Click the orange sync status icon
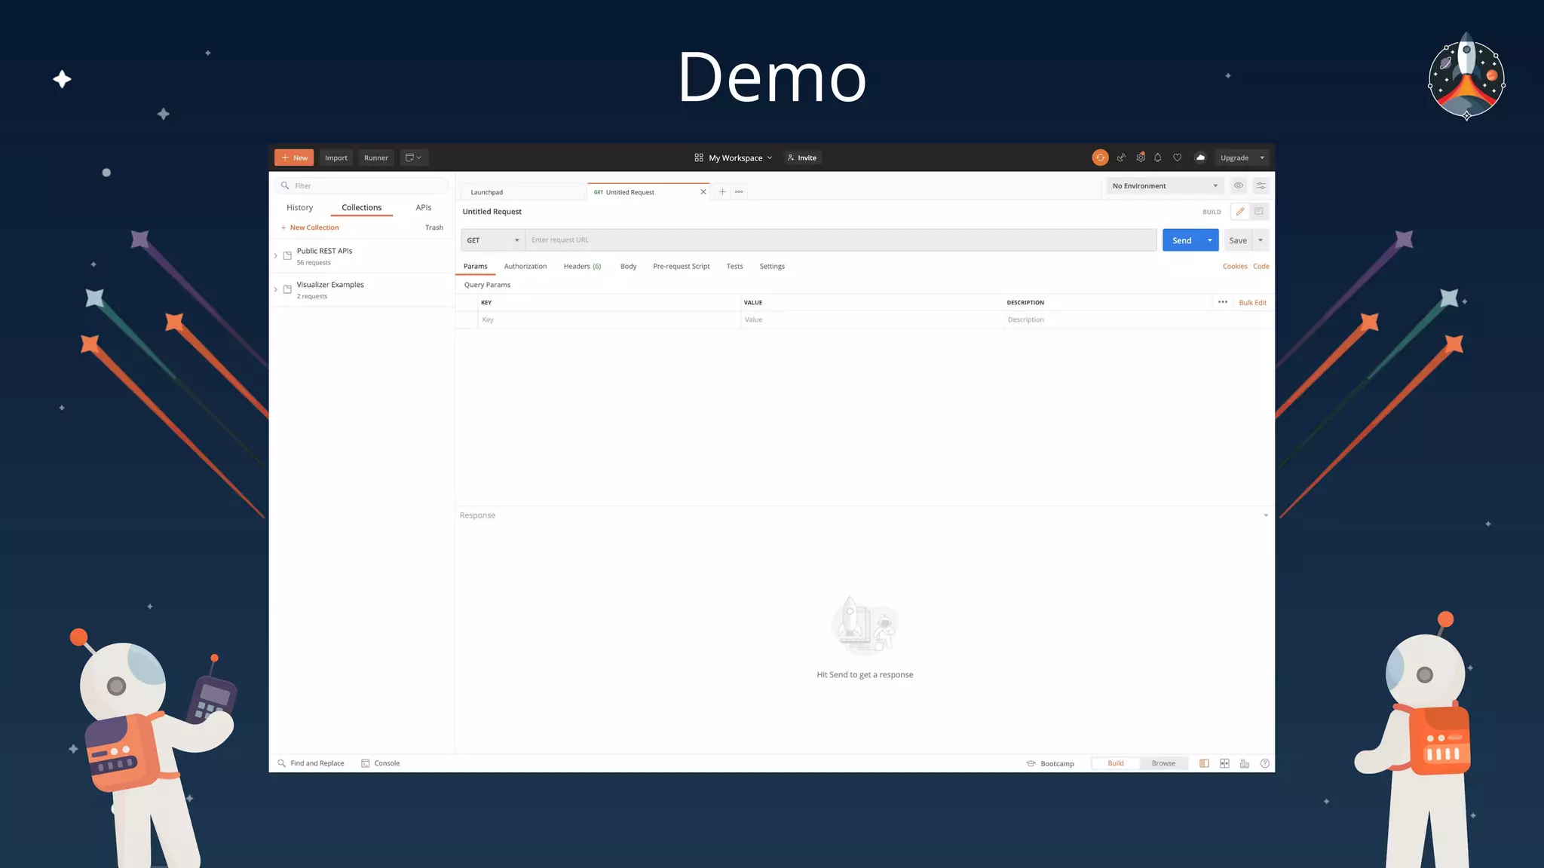The image size is (1544, 868). pos(1100,157)
